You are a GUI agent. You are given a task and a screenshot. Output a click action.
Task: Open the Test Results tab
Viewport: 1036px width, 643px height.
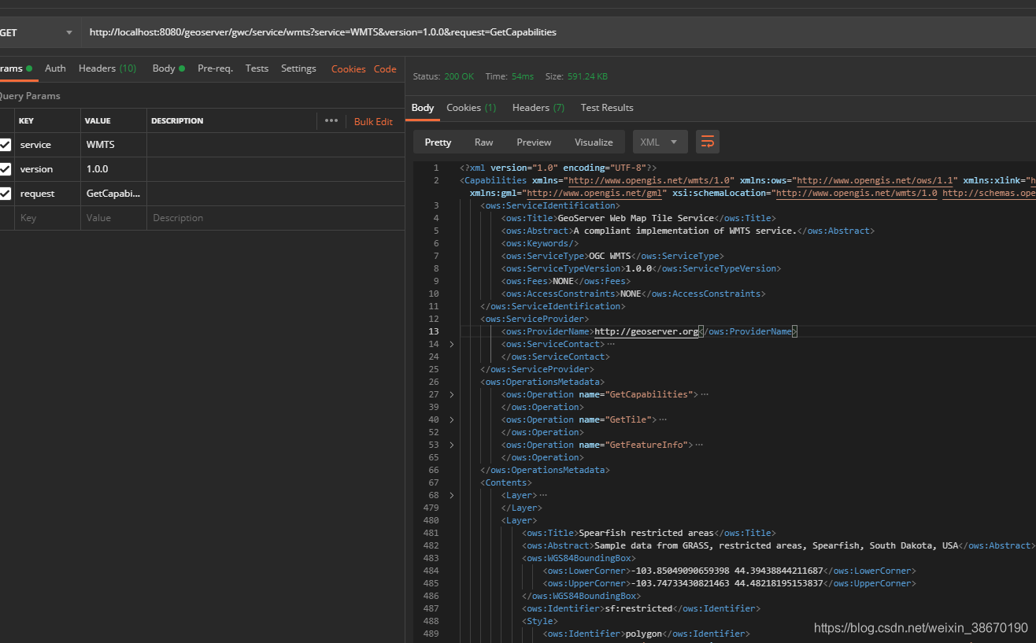pyautogui.click(x=606, y=108)
